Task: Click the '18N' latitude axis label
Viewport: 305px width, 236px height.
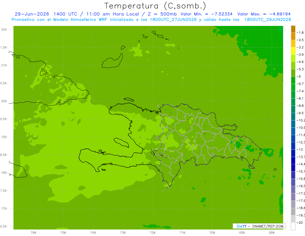Action: (4, 173)
